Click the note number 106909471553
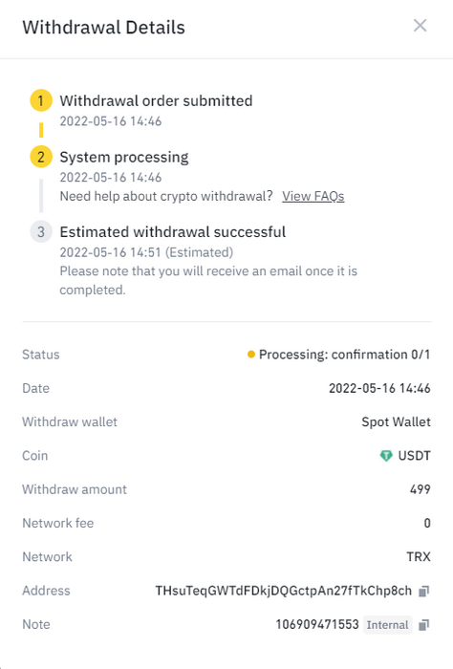The width and height of the screenshot is (453, 669). (x=317, y=625)
